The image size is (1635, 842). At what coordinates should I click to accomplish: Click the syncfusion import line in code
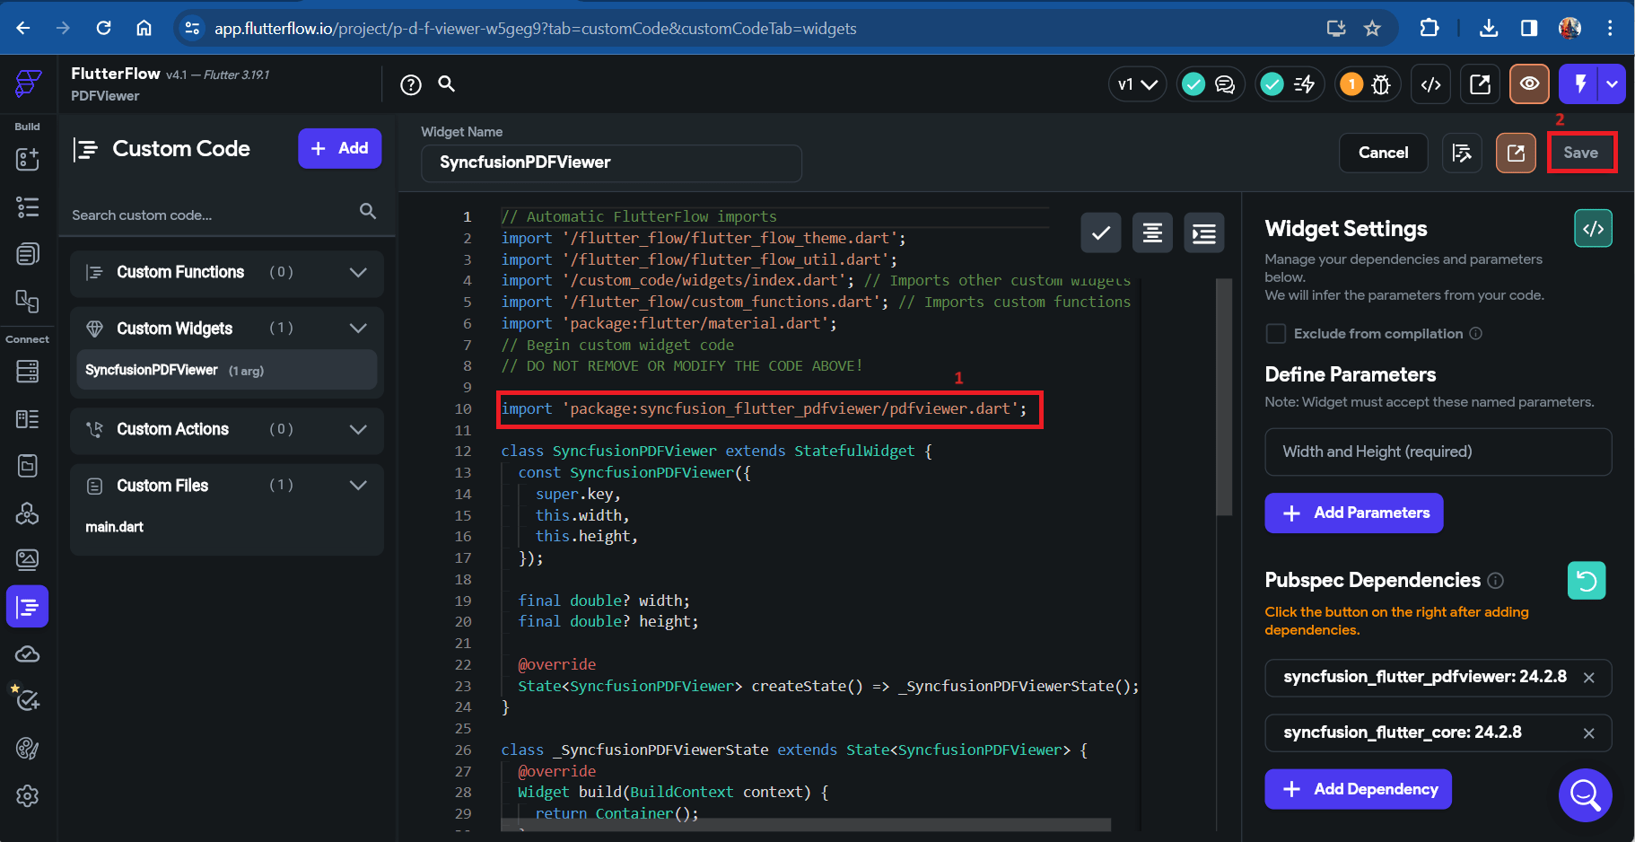coord(764,409)
